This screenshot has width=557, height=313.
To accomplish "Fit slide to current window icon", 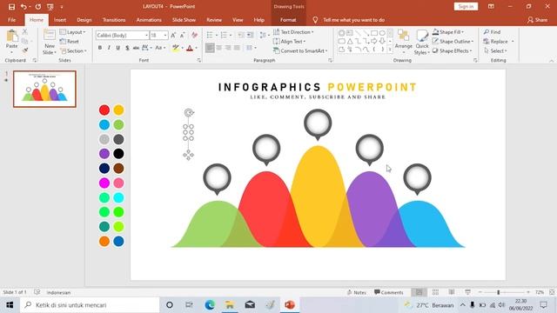I will [x=552, y=292].
